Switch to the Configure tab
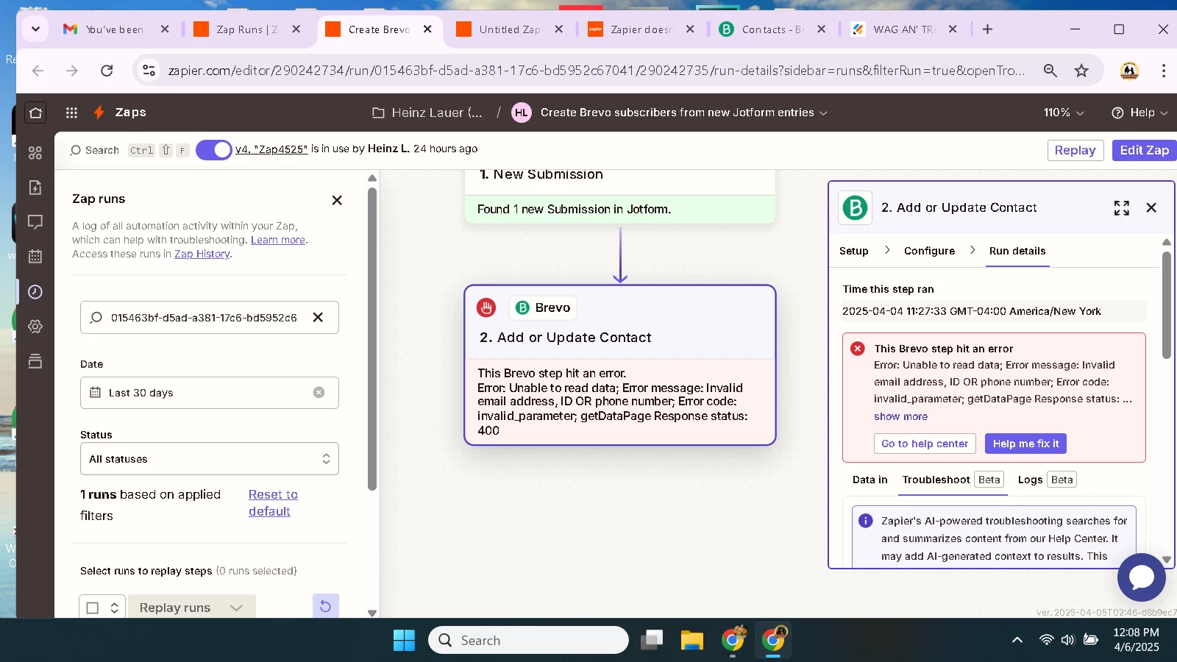The width and height of the screenshot is (1177, 662). pos(929,251)
